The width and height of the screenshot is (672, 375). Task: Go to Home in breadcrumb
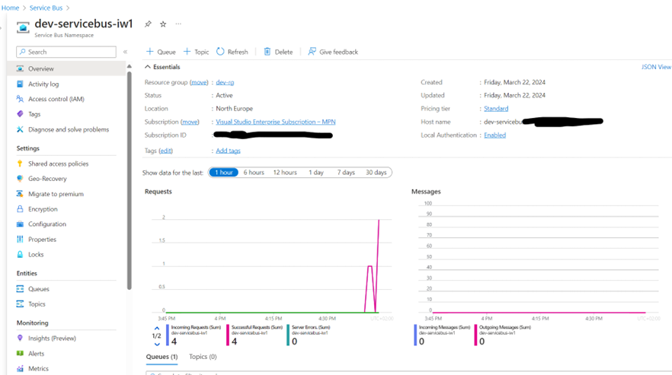tap(11, 8)
